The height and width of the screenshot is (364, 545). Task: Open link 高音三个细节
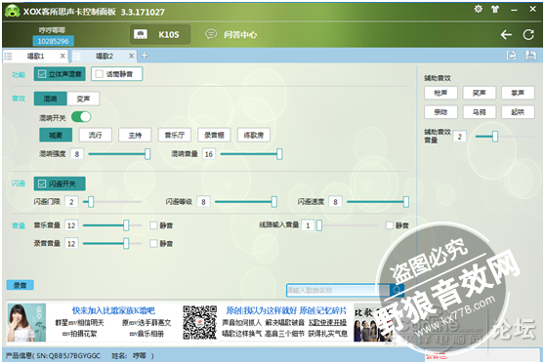284,334
